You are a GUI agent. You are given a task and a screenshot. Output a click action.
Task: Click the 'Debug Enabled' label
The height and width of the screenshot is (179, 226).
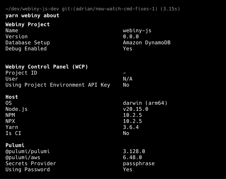point(26,49)
